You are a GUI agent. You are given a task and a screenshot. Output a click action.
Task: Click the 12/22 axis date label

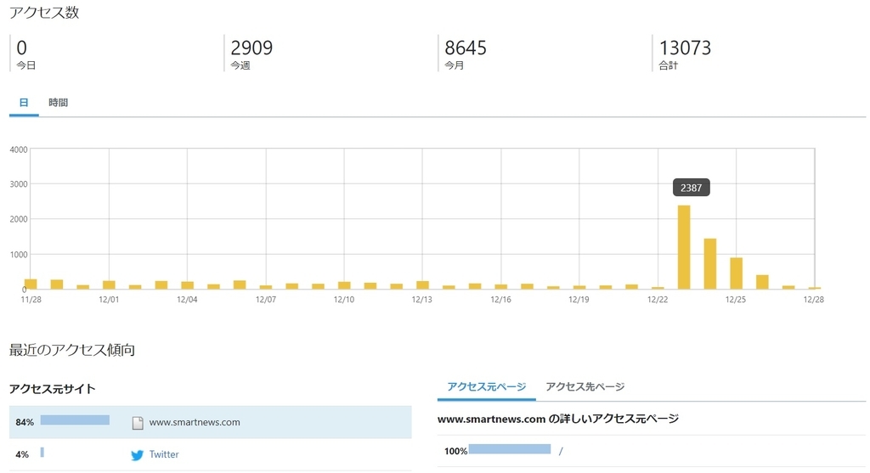coord(658,300)
